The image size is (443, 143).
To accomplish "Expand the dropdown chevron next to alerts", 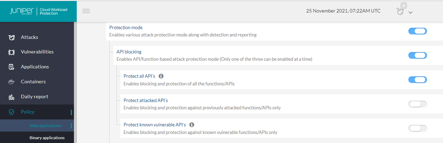I will [411, 12].
